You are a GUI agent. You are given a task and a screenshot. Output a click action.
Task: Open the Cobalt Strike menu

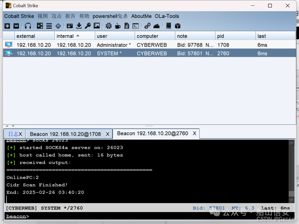pos(19,16)
